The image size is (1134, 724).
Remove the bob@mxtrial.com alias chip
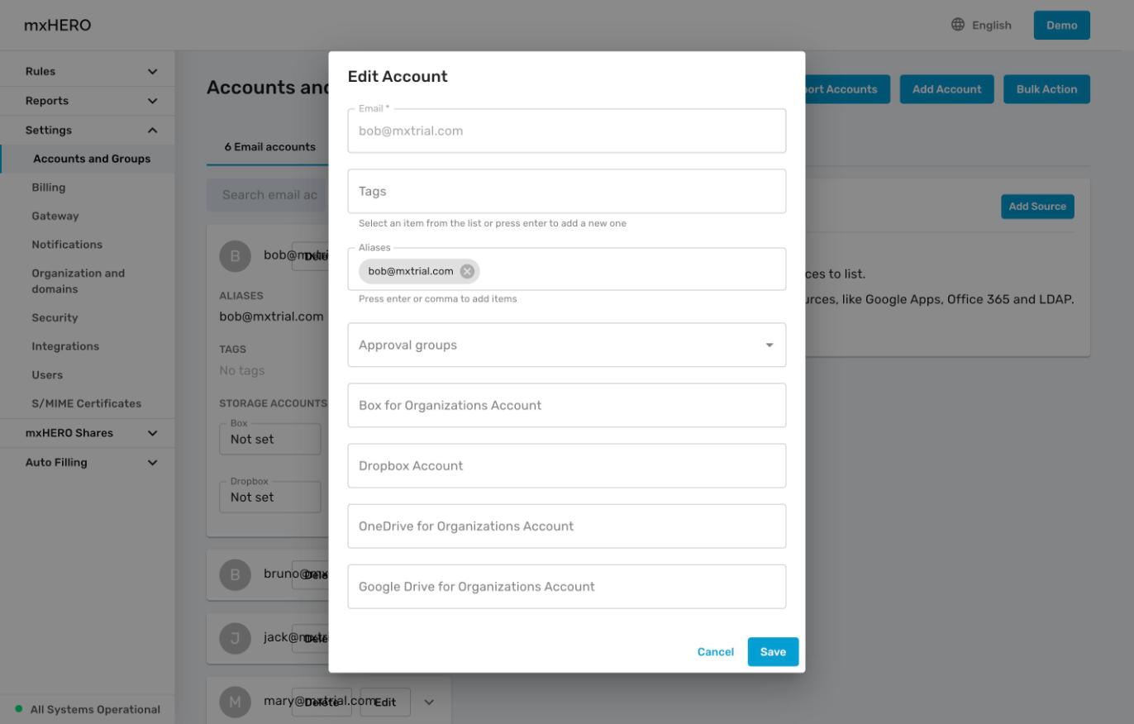[x=467, y=271]
